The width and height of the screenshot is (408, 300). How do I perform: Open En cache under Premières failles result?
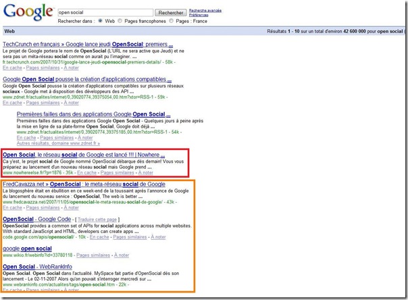click(x=26, y=138)
